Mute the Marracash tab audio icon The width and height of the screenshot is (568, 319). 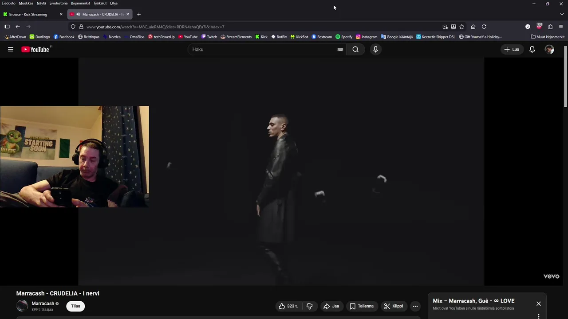coord(78,14)
